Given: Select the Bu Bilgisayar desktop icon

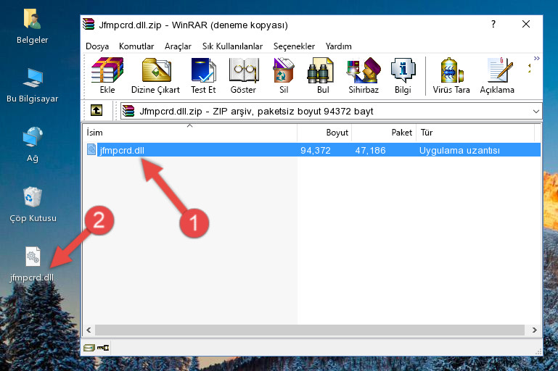Looking at the screenshot, I should pyautogui.click(x=33, y=86).
